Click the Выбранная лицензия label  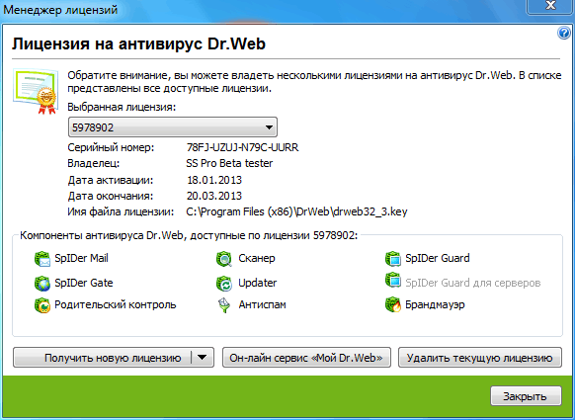tap(122, 107)
